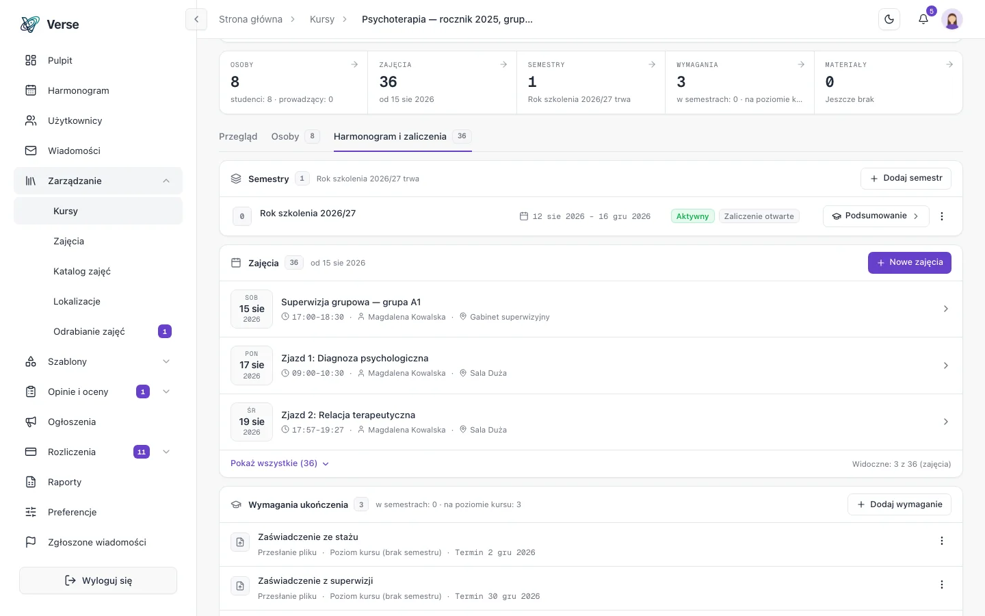This screenshot has height=616, width=985.
Task: Open the three-dot menu for Rok szkolenia 2026/27
Action: coord(942,216)
